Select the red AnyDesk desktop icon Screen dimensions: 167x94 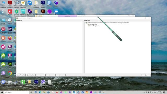(10, 11)
